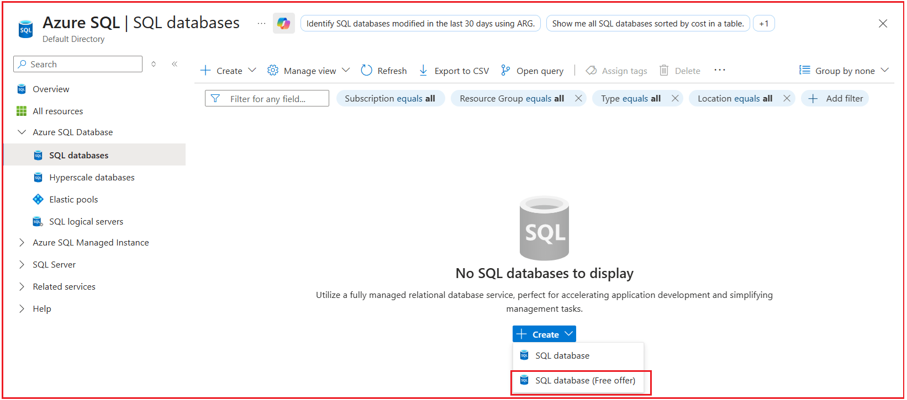Open All resources in sidebar
The height and width of the screenshot is (400, 907).
click(x=57, y=111)
